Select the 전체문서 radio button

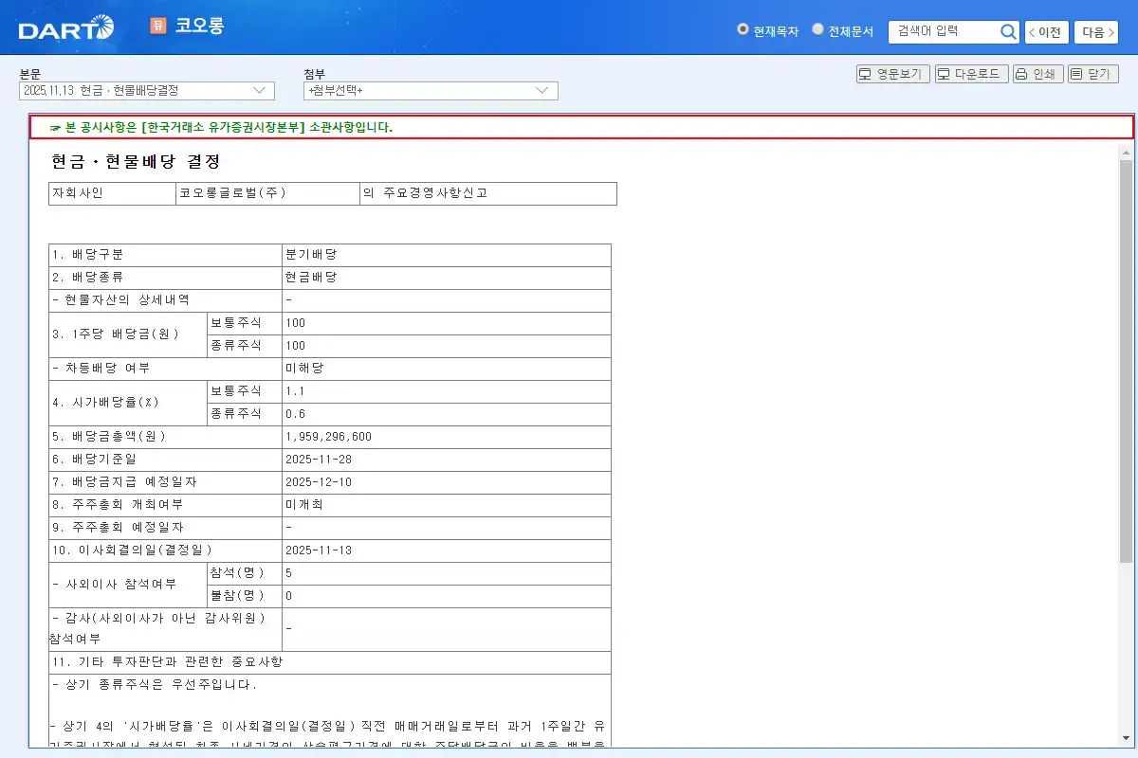point(817,29)
